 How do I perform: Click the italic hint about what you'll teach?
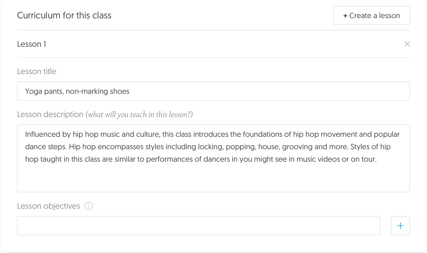[x=139, y=115]
